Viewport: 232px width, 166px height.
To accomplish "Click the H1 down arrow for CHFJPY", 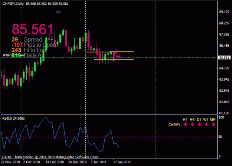I will click(185, 124).
